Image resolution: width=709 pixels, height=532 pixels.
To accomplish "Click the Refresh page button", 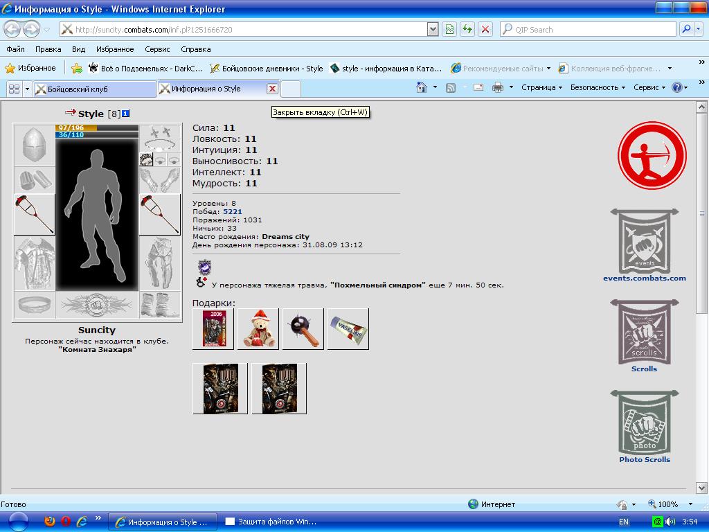I will point(467,29).
